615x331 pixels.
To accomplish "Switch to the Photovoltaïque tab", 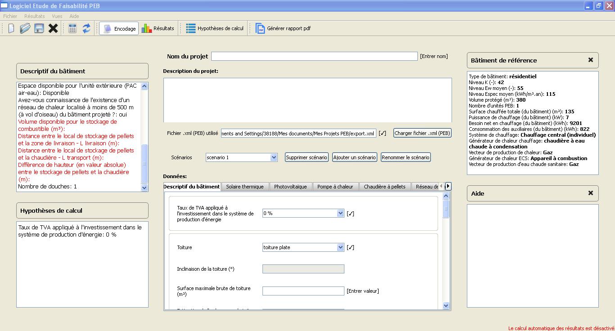I will [290, 187].
